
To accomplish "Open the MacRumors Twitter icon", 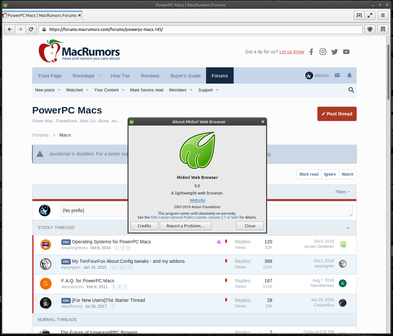I will [x=335, y=52].
